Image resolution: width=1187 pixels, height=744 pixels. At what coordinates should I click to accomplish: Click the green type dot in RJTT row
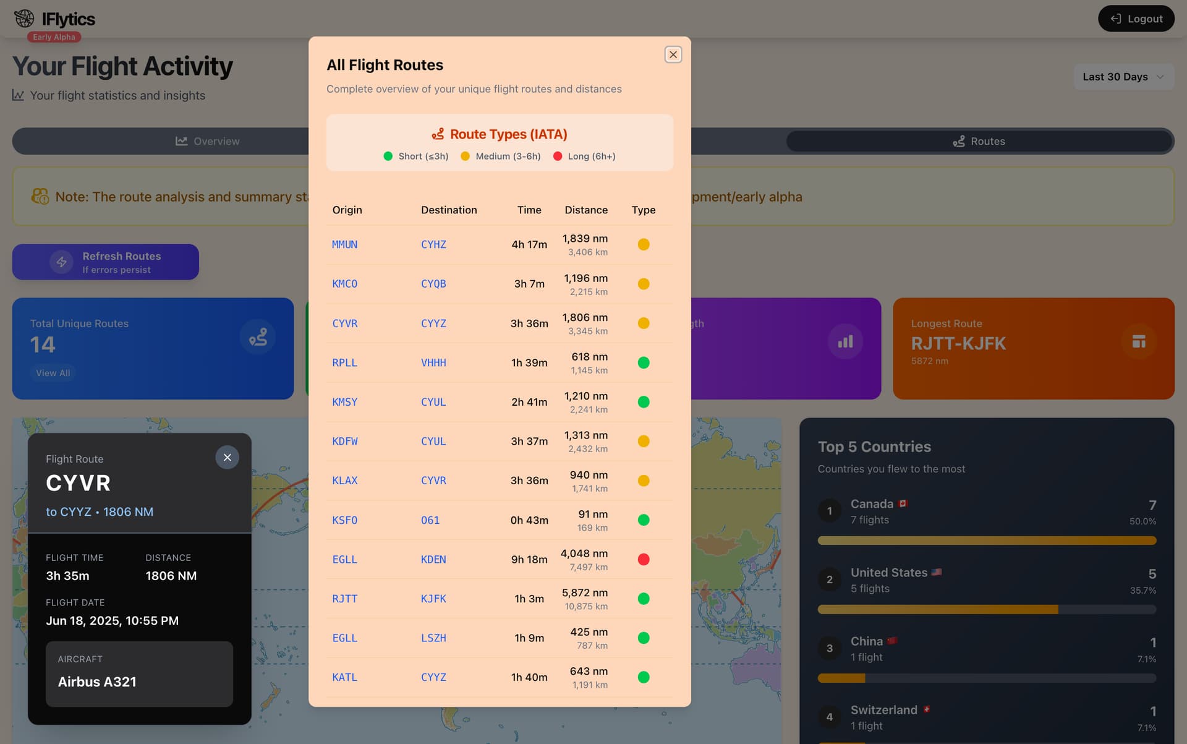644,599
